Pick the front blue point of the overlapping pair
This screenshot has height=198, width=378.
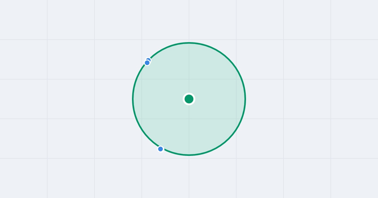pos(147,63)
